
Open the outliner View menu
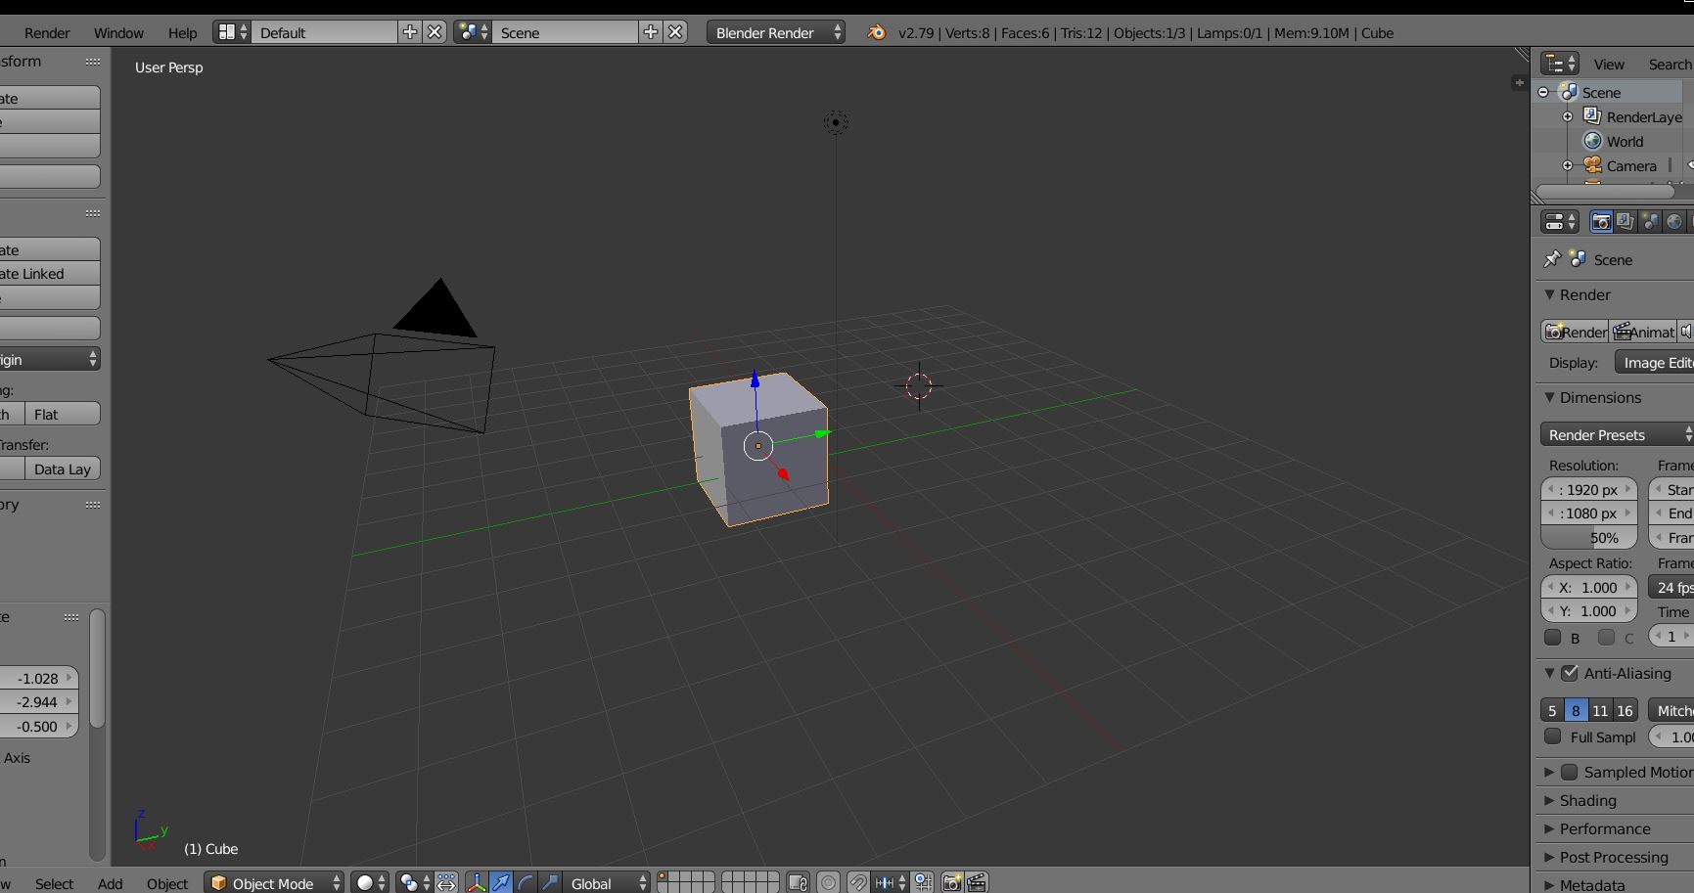pos(1608,64)
